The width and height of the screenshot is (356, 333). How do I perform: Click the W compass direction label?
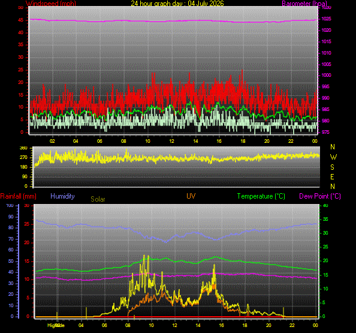(333, 157)
